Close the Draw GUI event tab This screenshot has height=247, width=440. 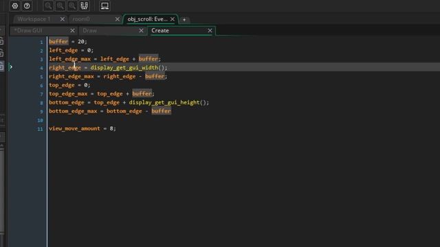tap(72, 30)
